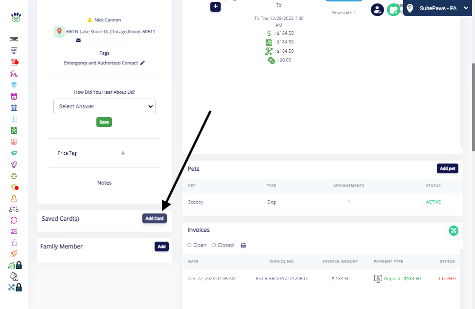
Task: Open the Select Answer dropdown
Action: pyautogui.click(x=105, y=106)
